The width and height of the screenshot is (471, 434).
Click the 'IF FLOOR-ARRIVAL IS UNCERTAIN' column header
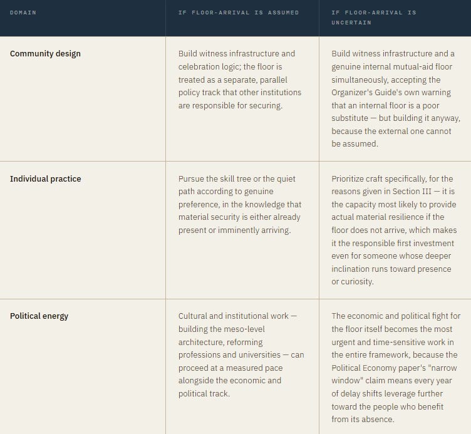pyautogui.click(x=374, y=18)
